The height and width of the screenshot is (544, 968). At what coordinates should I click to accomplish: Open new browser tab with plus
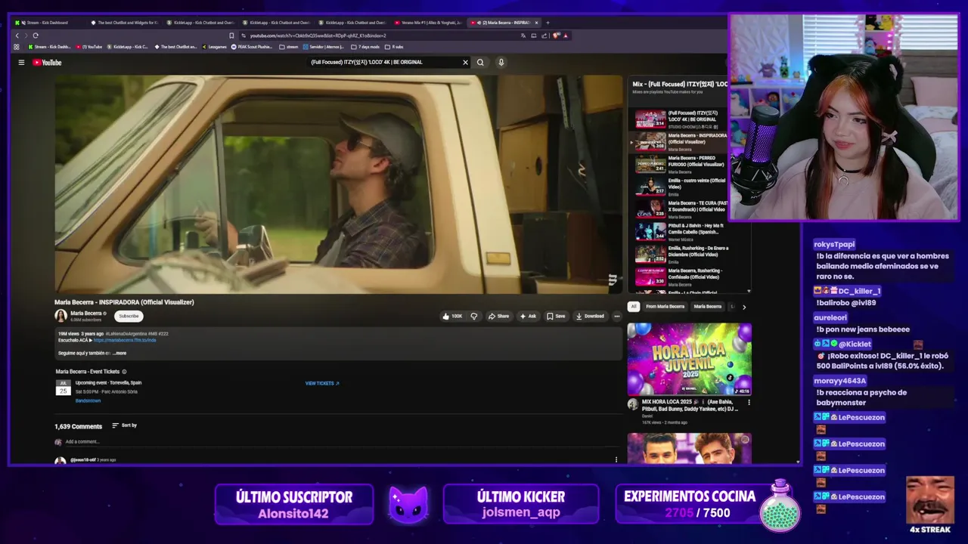pyautogui.click(x=548, y=23)
